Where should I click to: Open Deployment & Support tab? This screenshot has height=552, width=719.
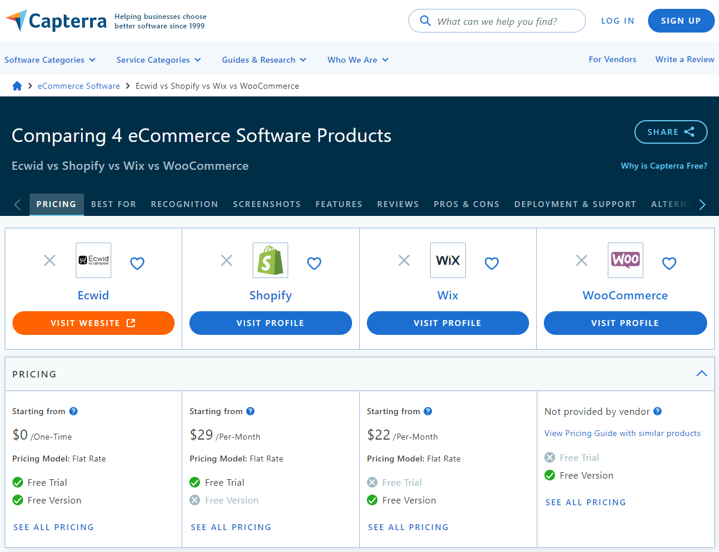point(575,204)
